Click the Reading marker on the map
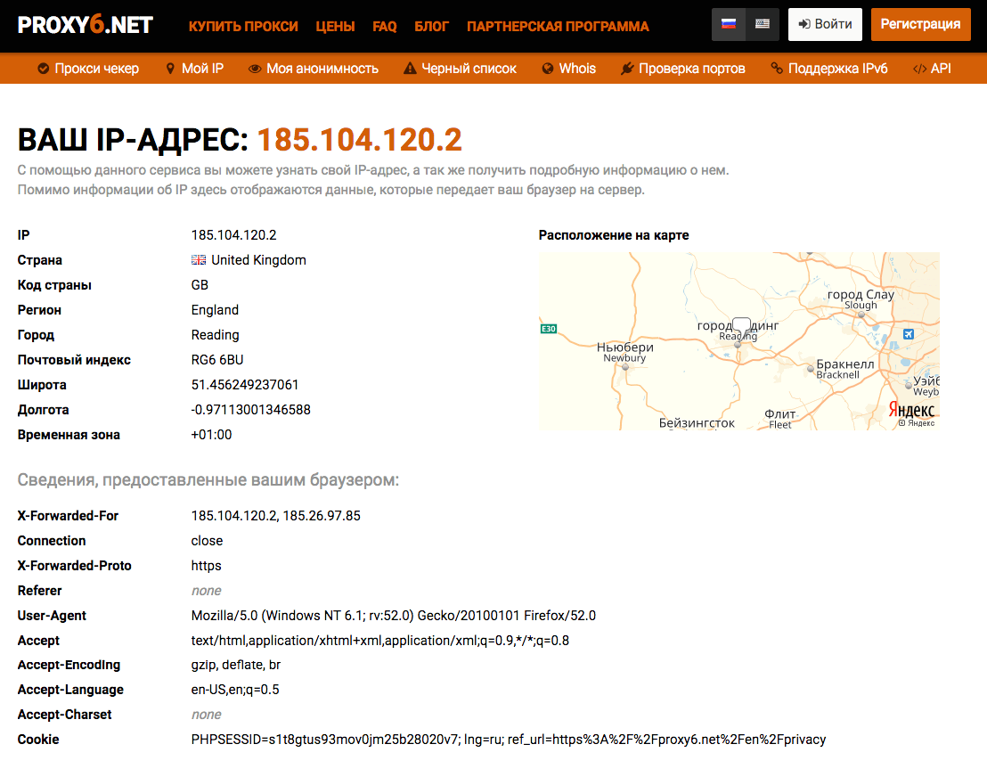 [x=741, y=328]
